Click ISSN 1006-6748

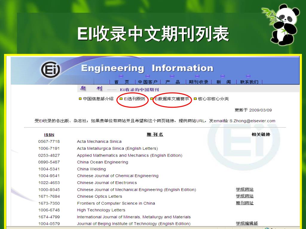(x=49, y=210)
